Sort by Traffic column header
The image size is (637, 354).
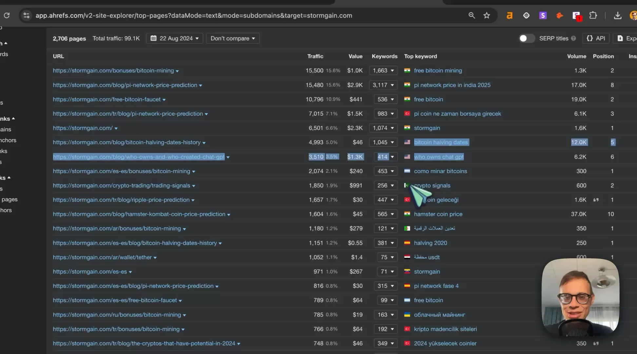(x=315, y=56)
